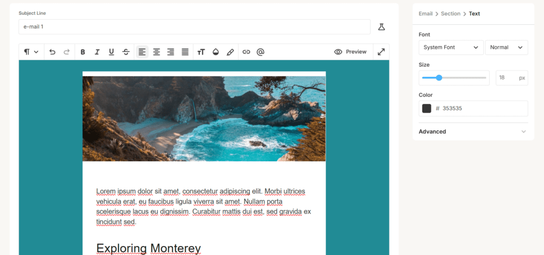This screenshot has width=544, height=255.
Task: Toggle underline formatting
Action: pos(112,52)
